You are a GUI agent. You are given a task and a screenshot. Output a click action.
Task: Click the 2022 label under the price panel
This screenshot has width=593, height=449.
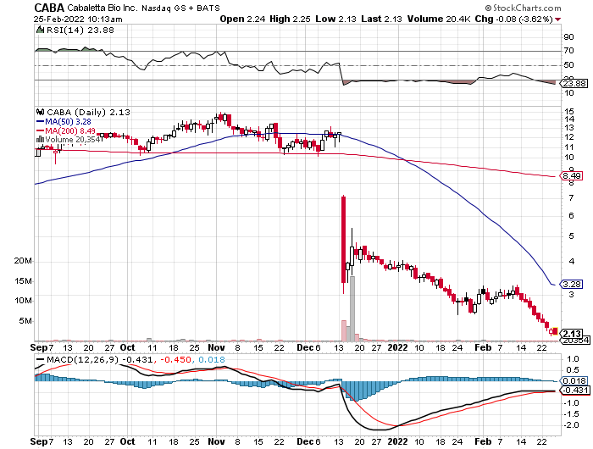click(x=398, y=347)
